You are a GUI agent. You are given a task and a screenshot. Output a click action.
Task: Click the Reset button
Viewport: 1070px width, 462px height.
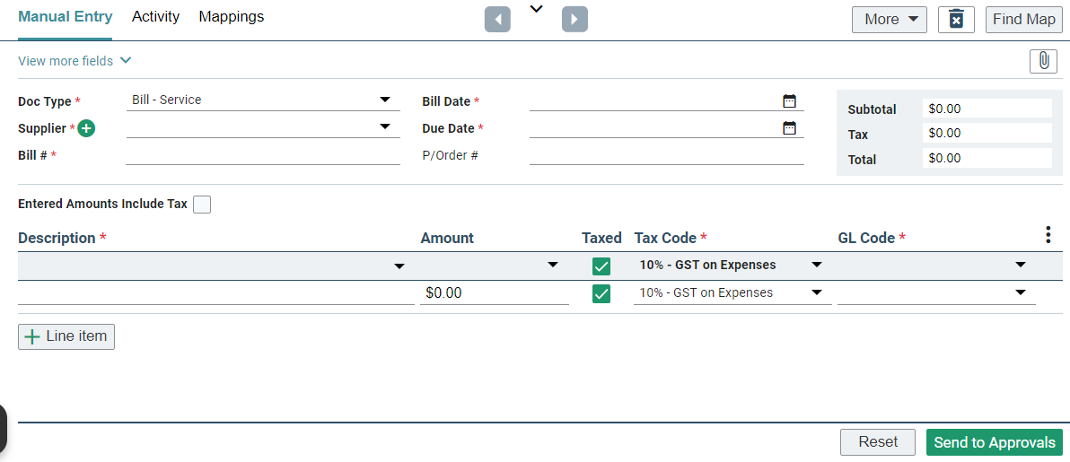[877, 442]
